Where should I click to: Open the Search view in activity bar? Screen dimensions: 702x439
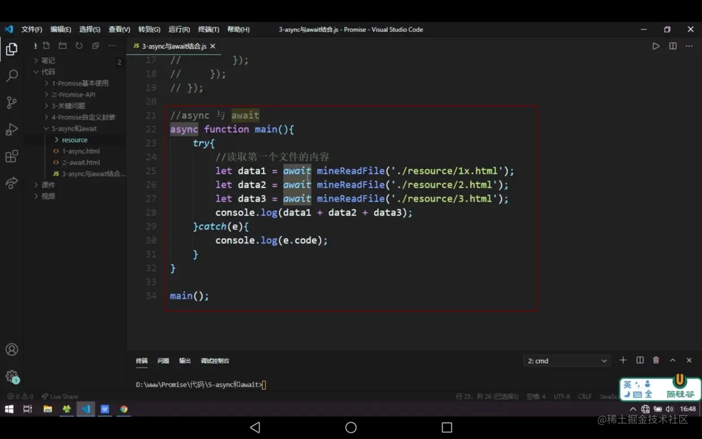[11, 76]
